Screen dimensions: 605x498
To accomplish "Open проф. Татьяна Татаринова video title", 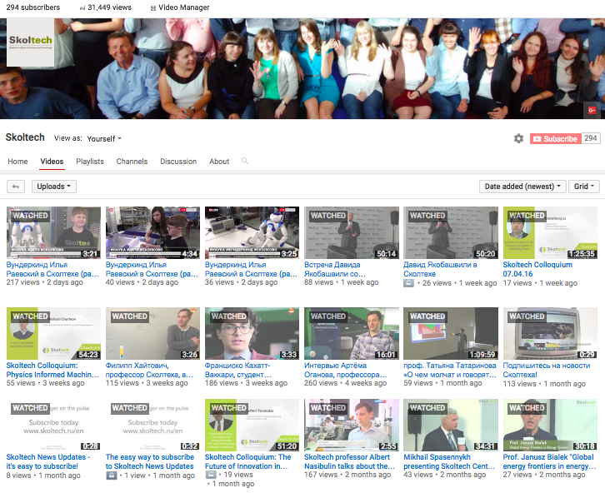I will coord(450,370).
